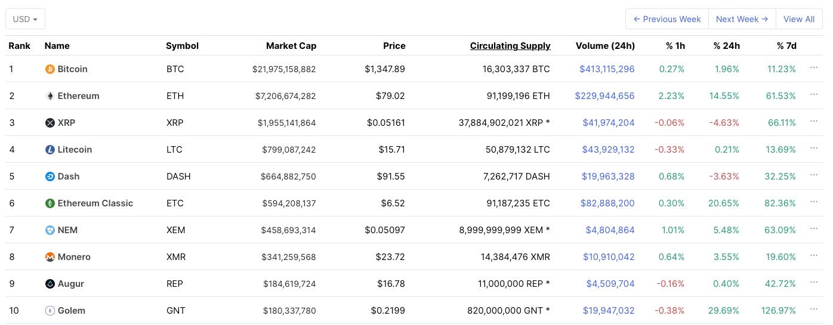Open the USD currency dropdown
The width and height of the screenshot is (833, 325).
click(25, 19)
